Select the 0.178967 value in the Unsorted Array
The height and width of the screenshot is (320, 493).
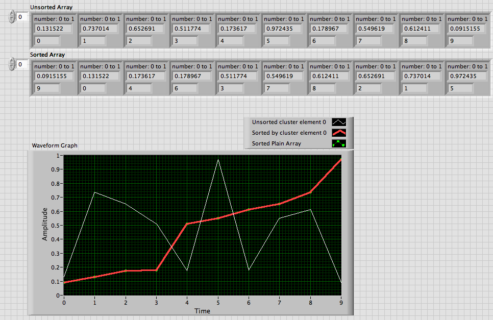(329, 29)
